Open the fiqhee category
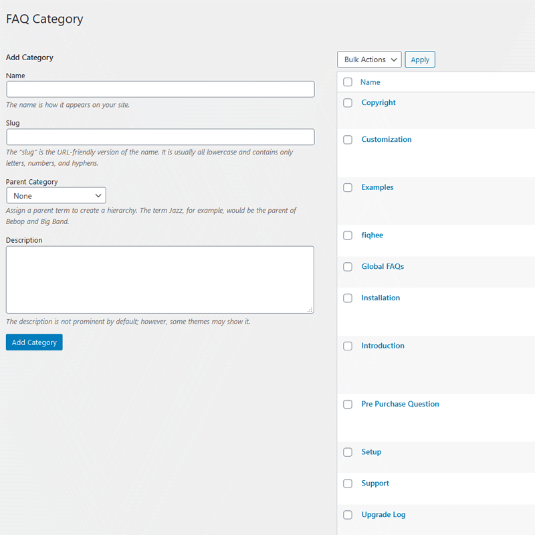The height and width of the screenshot is (535, 535). pyautogui.click(x=372, y=235)
